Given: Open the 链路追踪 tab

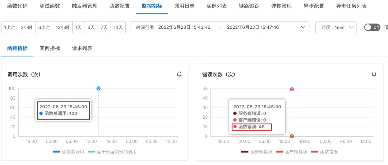Looking at the screenshot, I should click(x=249, y=6).
